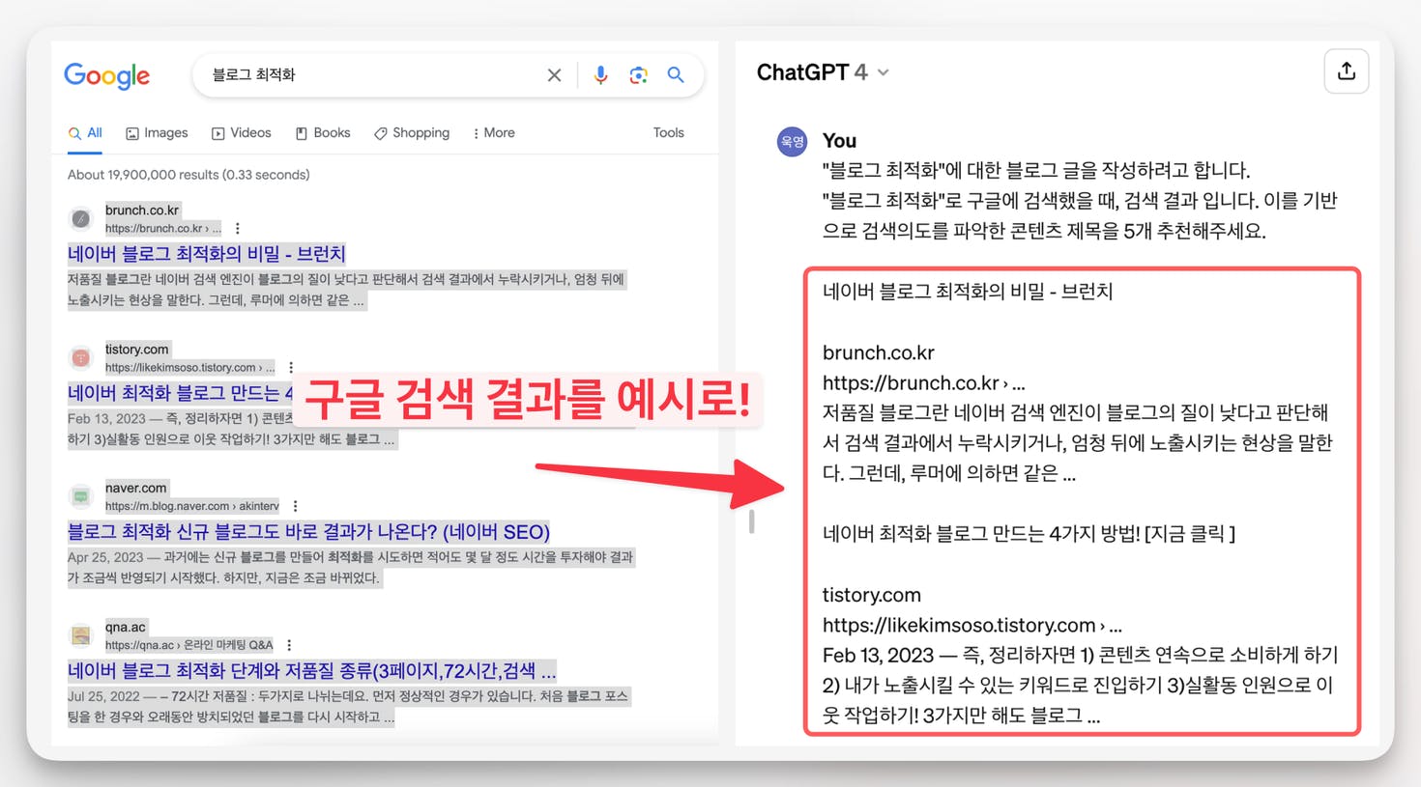The height and width of the screenshot is (787, 1421).
Task: Switch to the Shopping tab
Action: (412, 133)
